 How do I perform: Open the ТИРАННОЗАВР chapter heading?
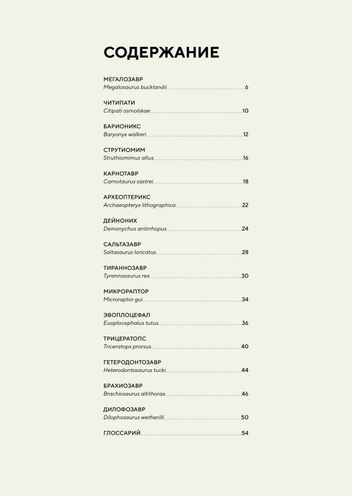(125, 268)
